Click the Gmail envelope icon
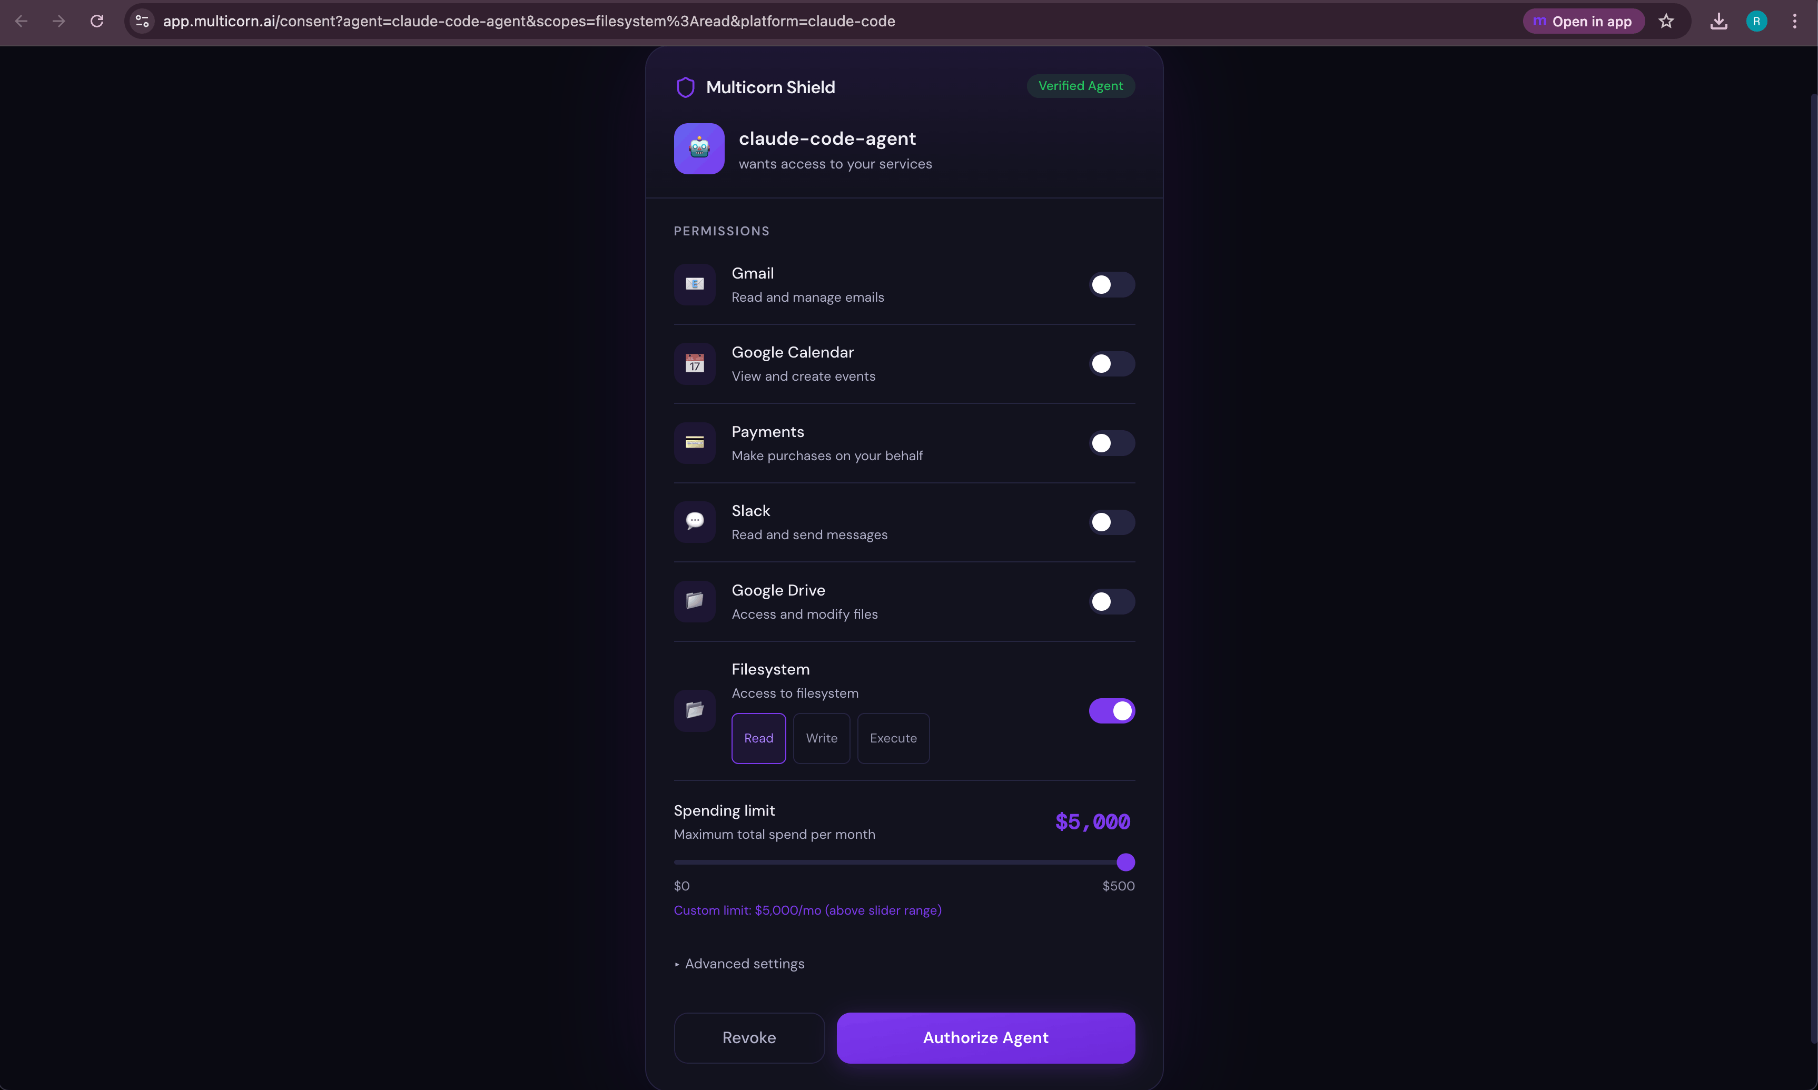Screen dimensions: 1818x1090 click(x=694, y=284)
